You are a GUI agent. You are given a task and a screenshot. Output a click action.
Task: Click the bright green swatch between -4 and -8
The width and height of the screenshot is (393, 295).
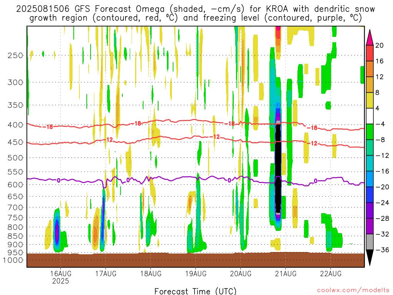(x=370, y=132)
